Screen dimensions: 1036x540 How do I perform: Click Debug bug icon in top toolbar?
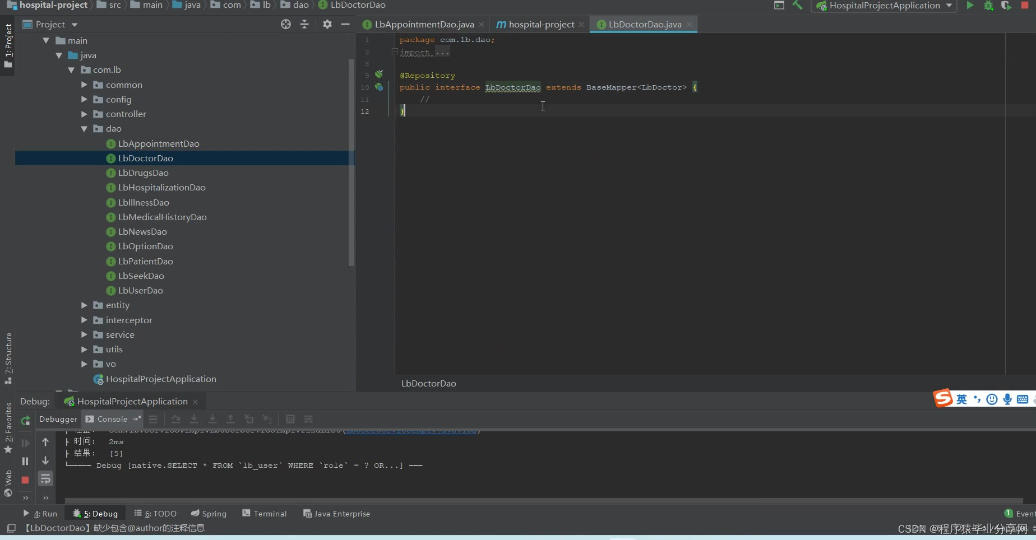(x=988, y=6)
